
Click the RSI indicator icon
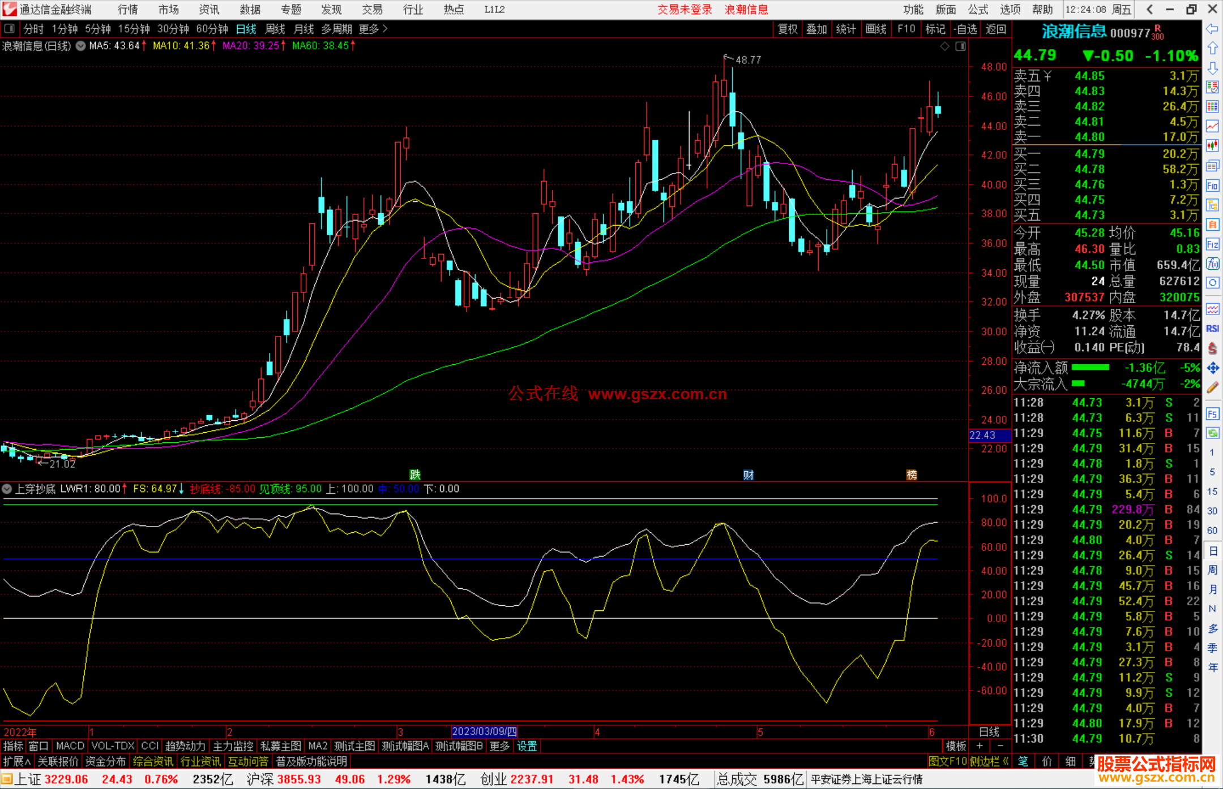(x=1212, y=329)
